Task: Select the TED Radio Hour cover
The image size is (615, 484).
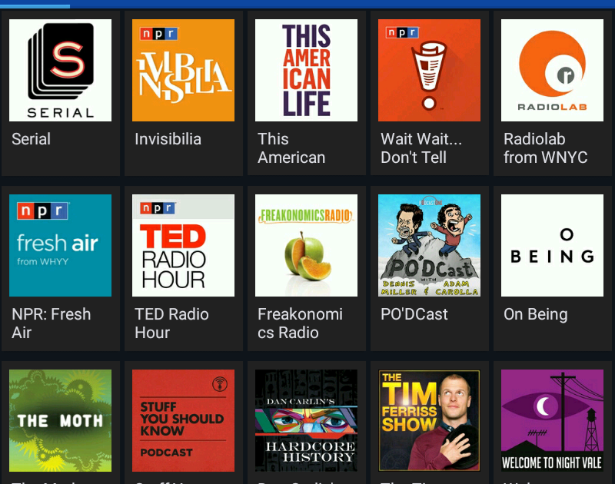Action: pyautogui.click(x=183, y=245)
